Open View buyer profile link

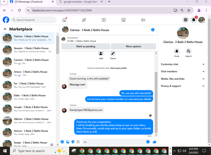[118, 68]
